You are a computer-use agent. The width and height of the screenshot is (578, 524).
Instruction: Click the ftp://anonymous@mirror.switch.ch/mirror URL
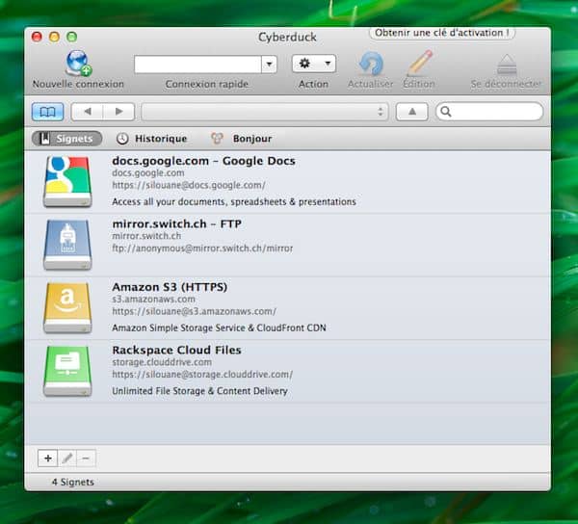pyautogui.click(x=202, y=249)
